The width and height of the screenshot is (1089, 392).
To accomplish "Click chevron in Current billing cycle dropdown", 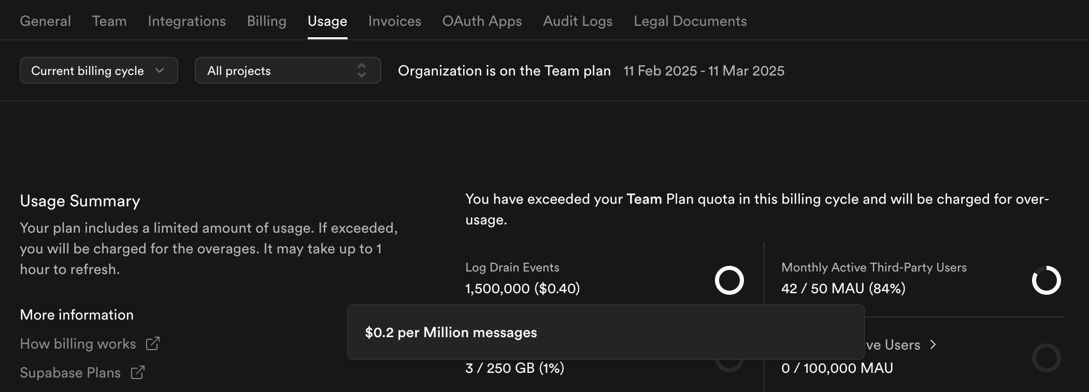I will pos(160,70).
